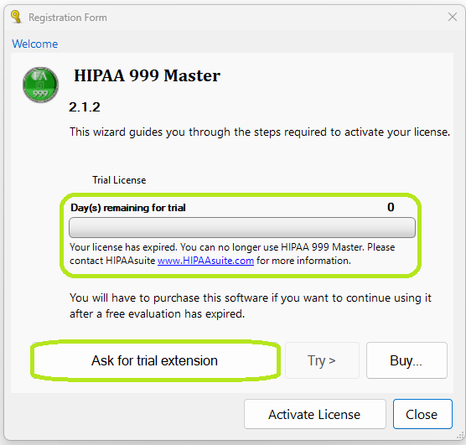466x445 pixels.
Task: Click the key icon in title bar
Action: tap(16, 17)
